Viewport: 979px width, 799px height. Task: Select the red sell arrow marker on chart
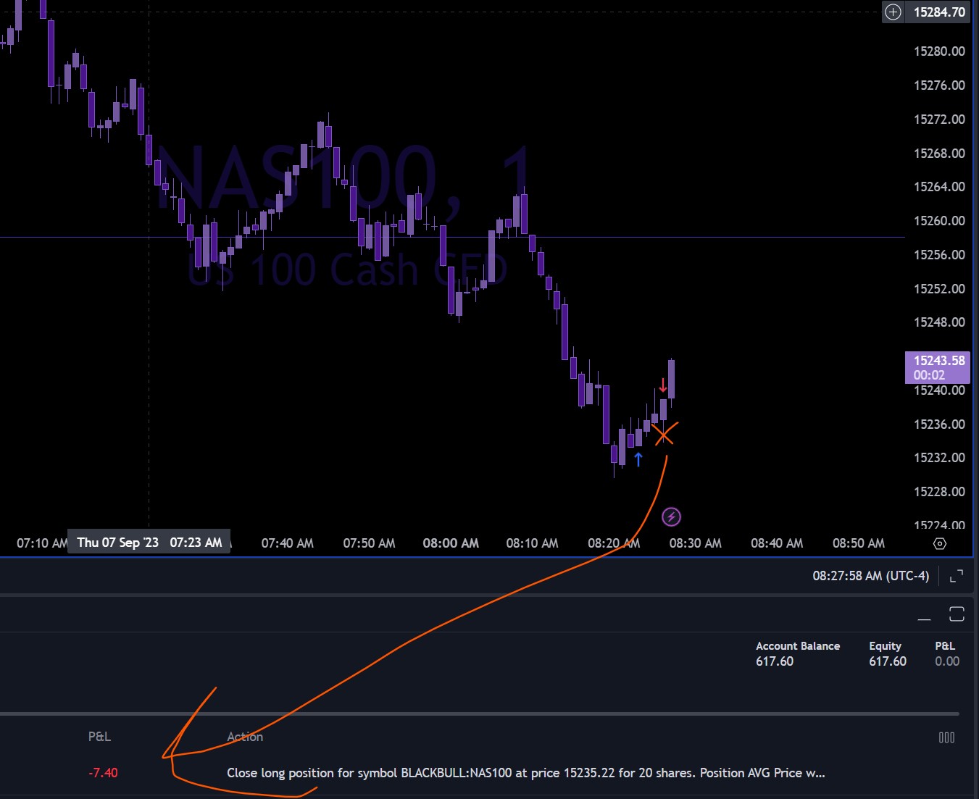[x=662, y=385]
